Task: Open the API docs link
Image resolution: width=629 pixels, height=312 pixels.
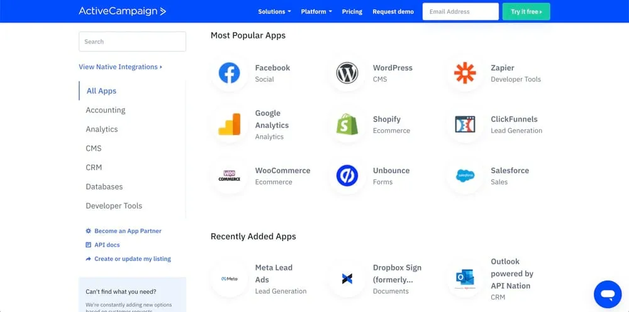Action: pyautogui.click(x=107, y=245)
